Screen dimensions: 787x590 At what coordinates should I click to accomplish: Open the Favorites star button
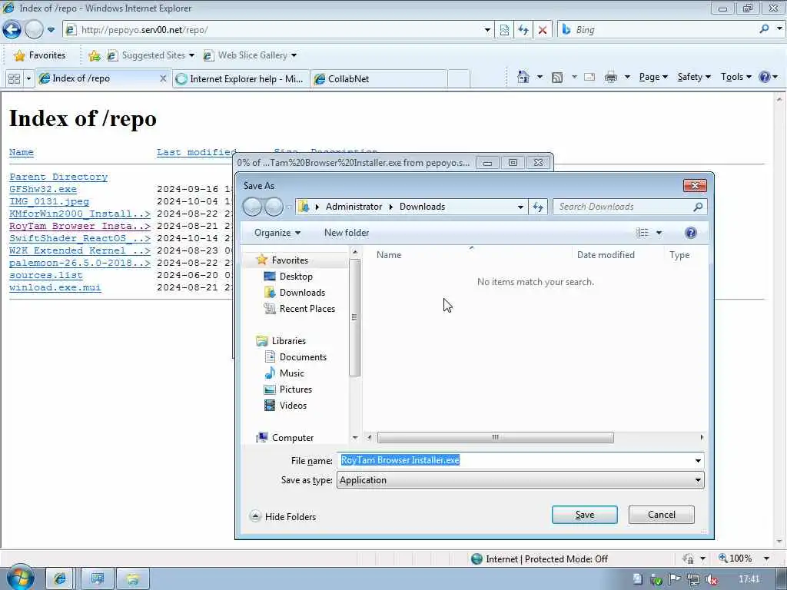pos(40,55)
